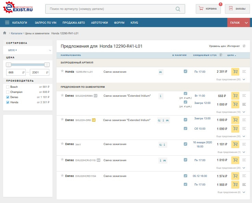The width and height of the screenshot is (252, 203).
Task: Open ПРОДАЖА АВТО menu item
Action: tap(74, 23)
